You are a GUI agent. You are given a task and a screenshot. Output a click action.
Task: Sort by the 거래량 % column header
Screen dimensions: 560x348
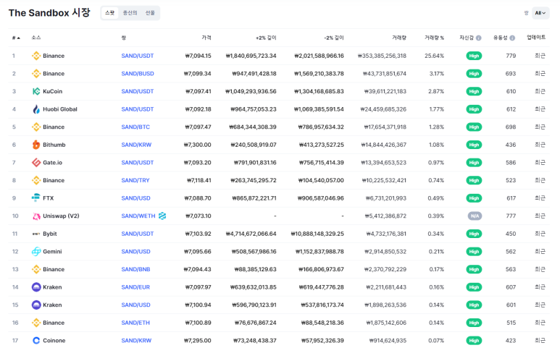pyautogui.click(x=434, y=38)
